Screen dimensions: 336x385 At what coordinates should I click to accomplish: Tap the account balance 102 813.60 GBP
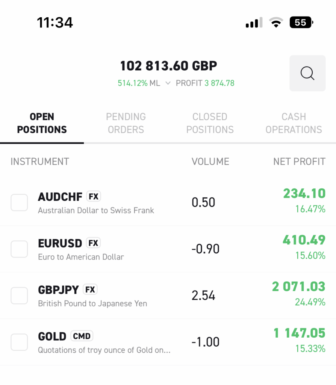coord(168,66)
